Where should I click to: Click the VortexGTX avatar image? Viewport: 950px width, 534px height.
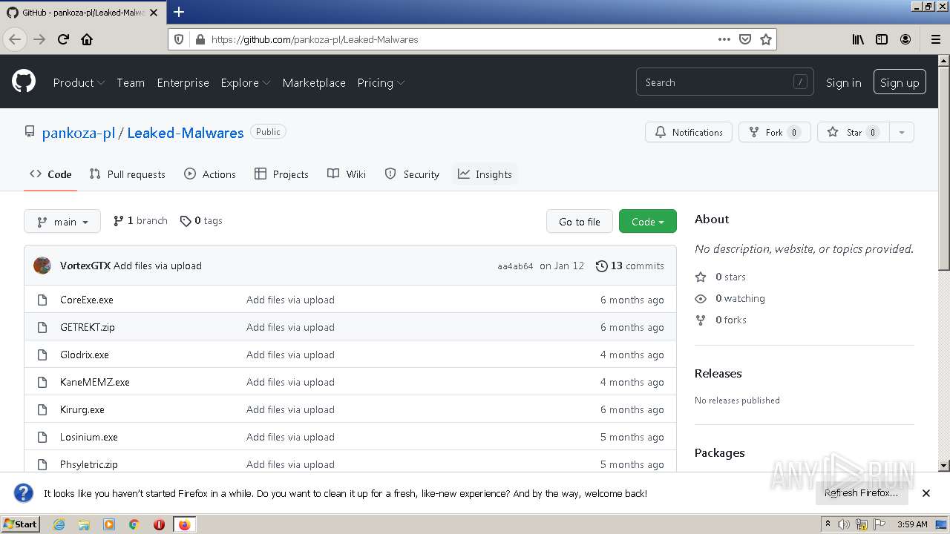point(42,266)
